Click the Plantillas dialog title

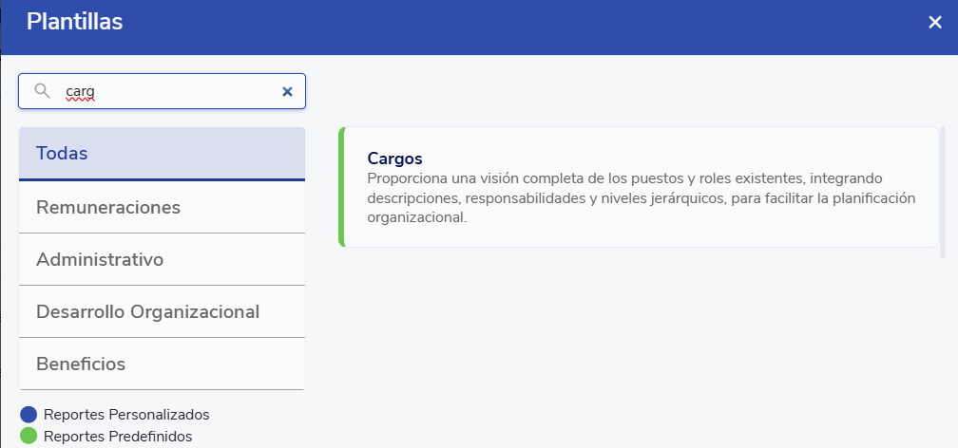74,22
